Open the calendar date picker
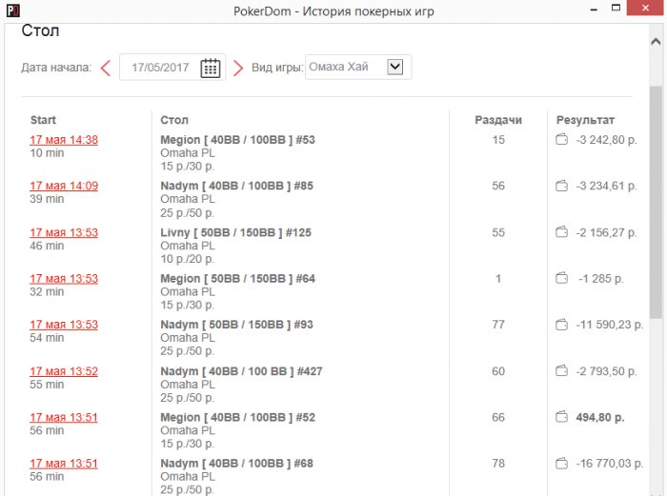 coord(211,68)
